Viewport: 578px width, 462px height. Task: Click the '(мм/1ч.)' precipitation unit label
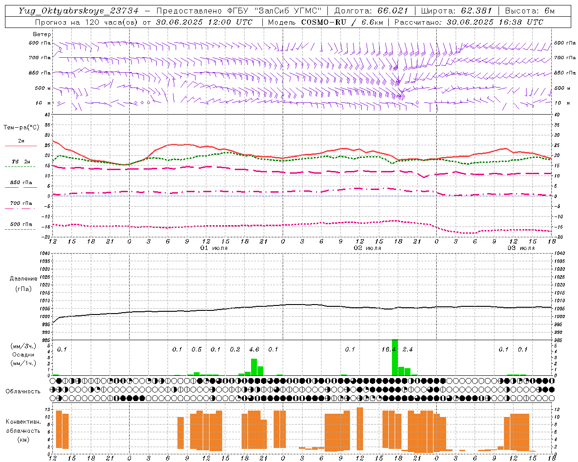click(x=23, y=363)
